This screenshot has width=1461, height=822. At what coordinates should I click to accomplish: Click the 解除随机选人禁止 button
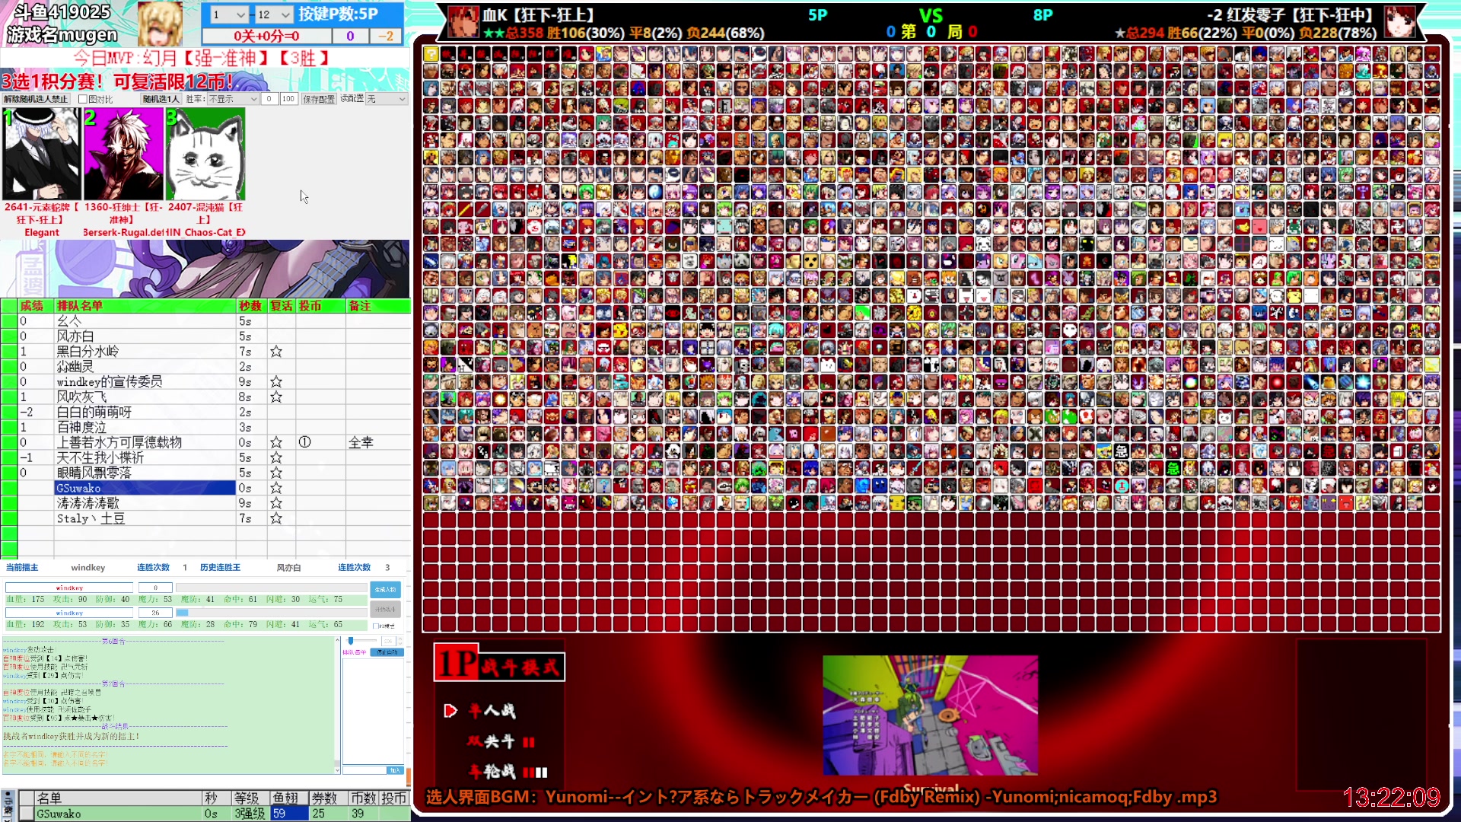[36, 100]
